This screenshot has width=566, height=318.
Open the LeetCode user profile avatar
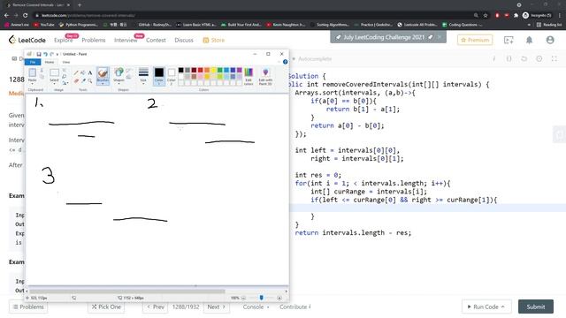tap(550, 40)
